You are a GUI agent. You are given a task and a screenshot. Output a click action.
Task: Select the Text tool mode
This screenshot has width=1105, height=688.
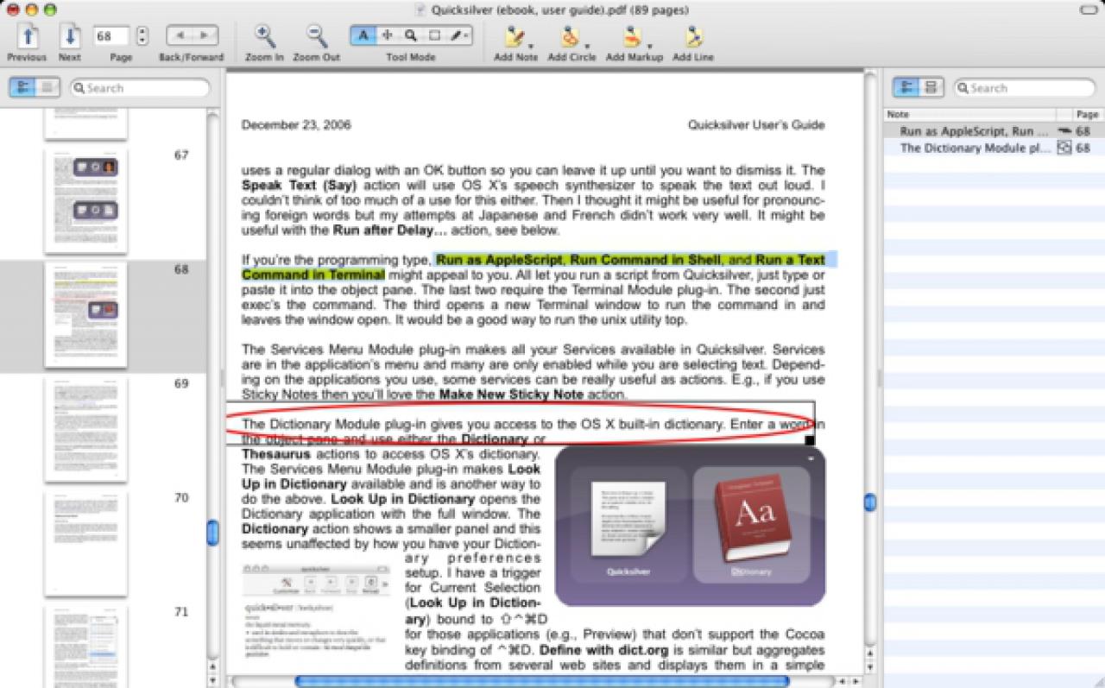(x=363, y=36)
